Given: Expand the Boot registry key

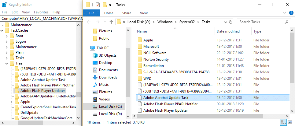Looking at the screenshot, I should pyautogui.click(x=7, y=36).
